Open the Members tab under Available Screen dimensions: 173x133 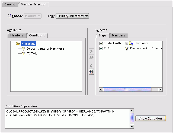[17, 35]
